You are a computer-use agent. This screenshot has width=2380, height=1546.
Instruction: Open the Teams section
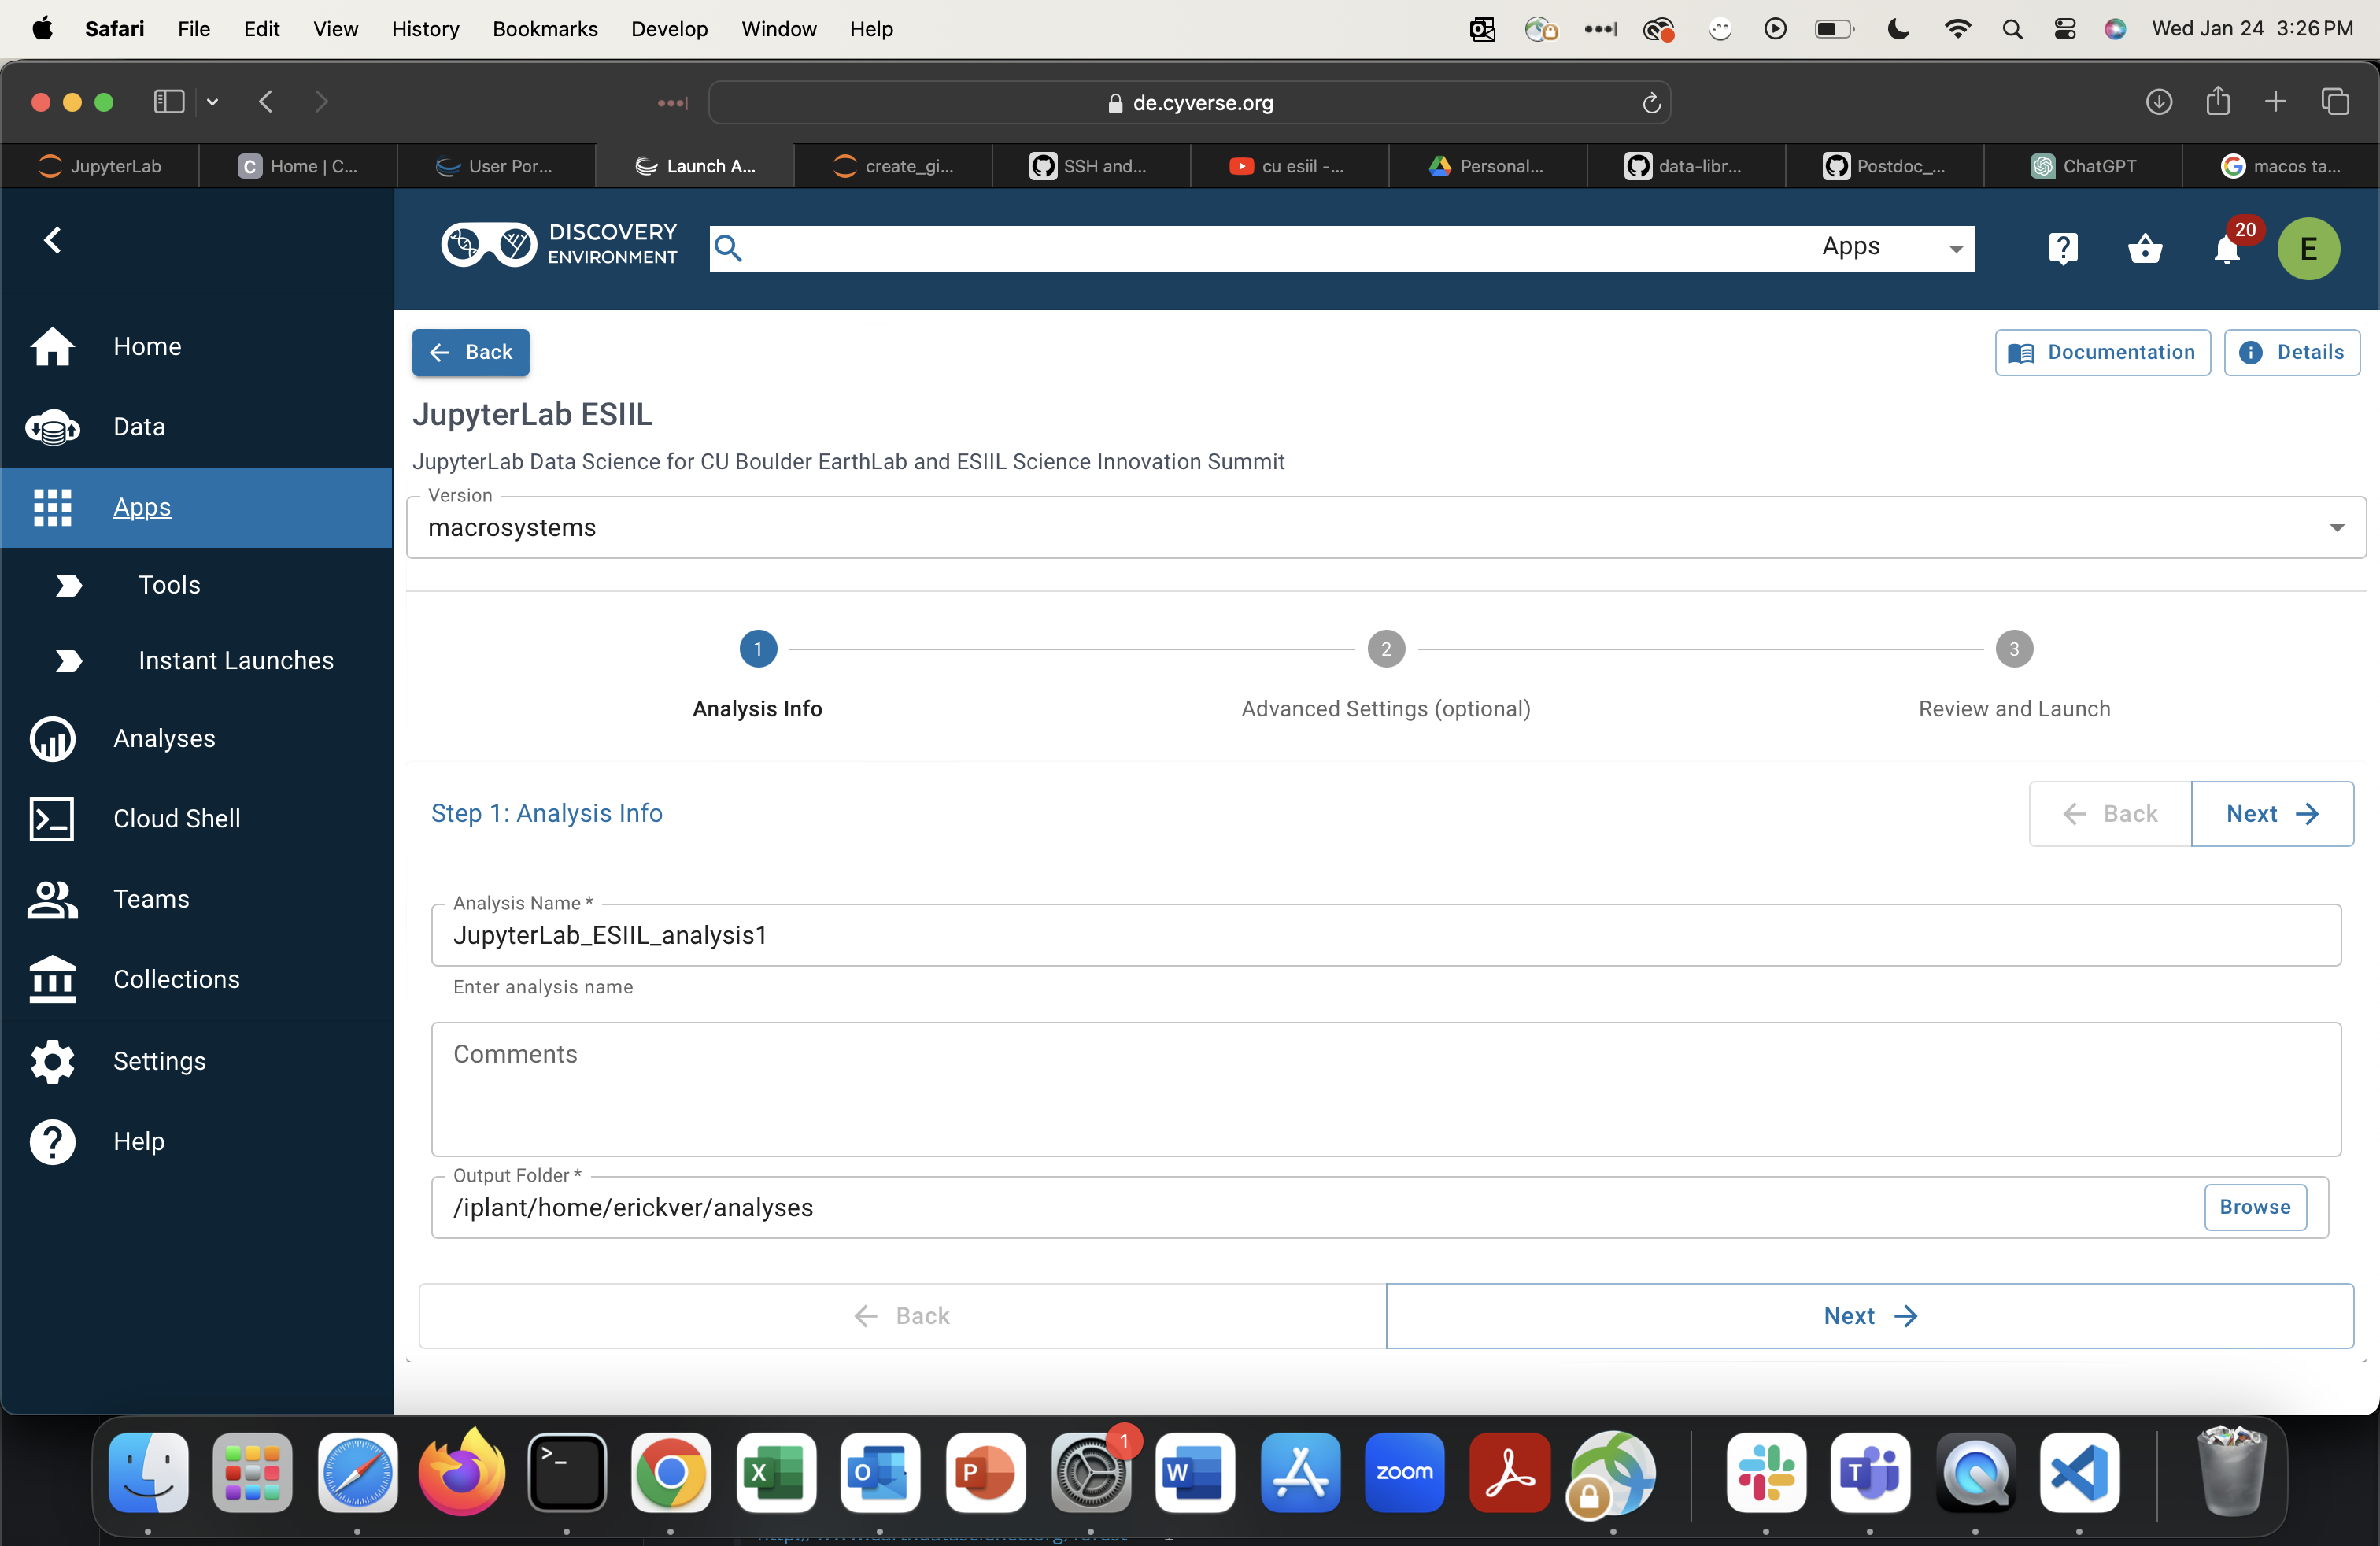point(150,898)
